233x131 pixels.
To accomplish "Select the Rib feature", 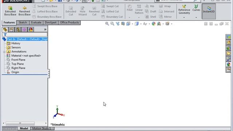I will coord(150,6).
